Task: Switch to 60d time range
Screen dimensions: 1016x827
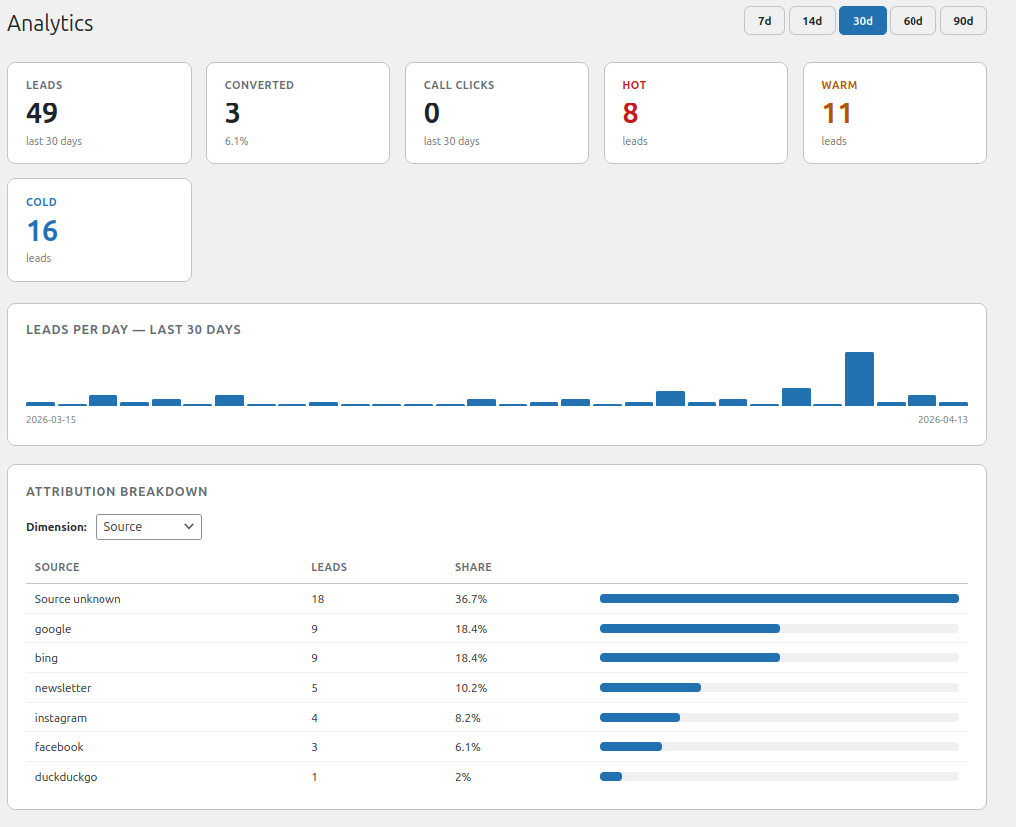Action: 913,21
